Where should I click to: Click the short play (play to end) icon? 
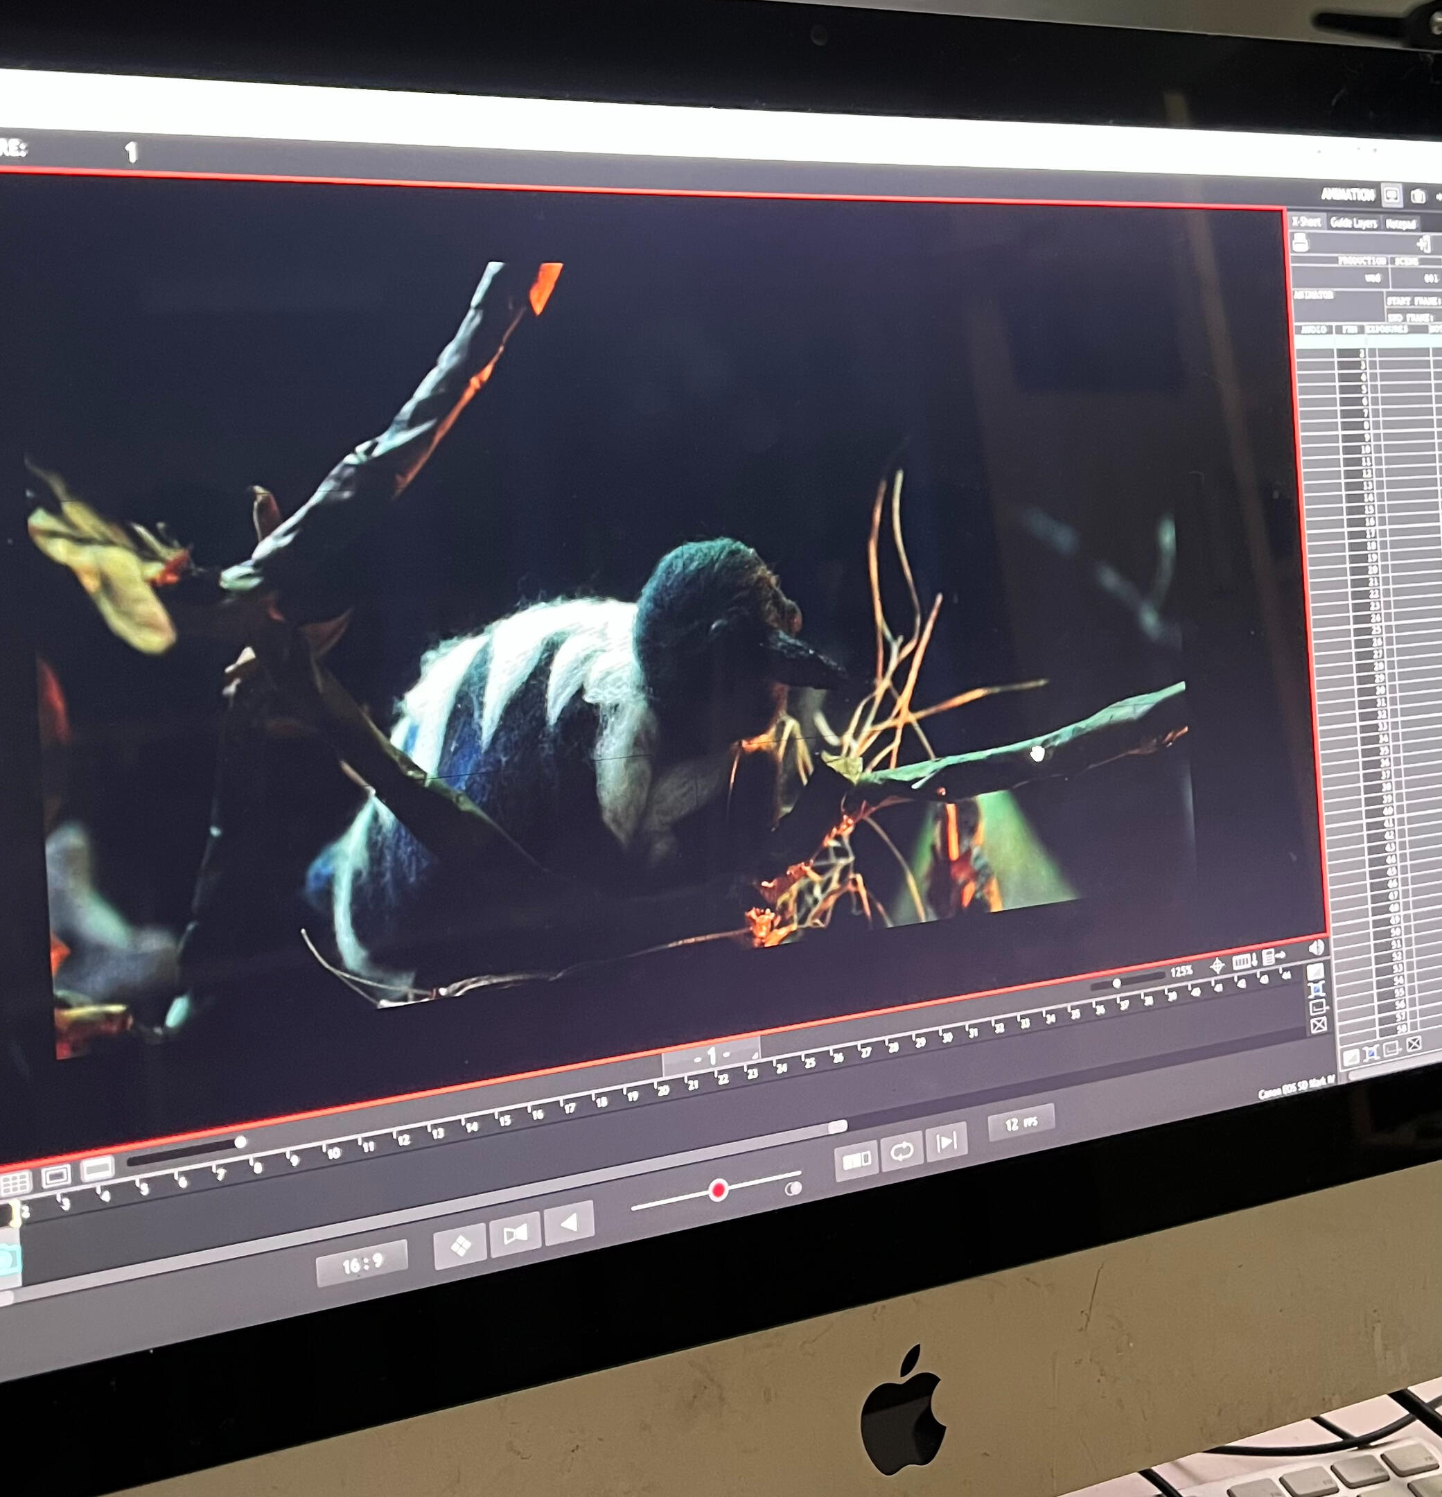pos(947,1143)
